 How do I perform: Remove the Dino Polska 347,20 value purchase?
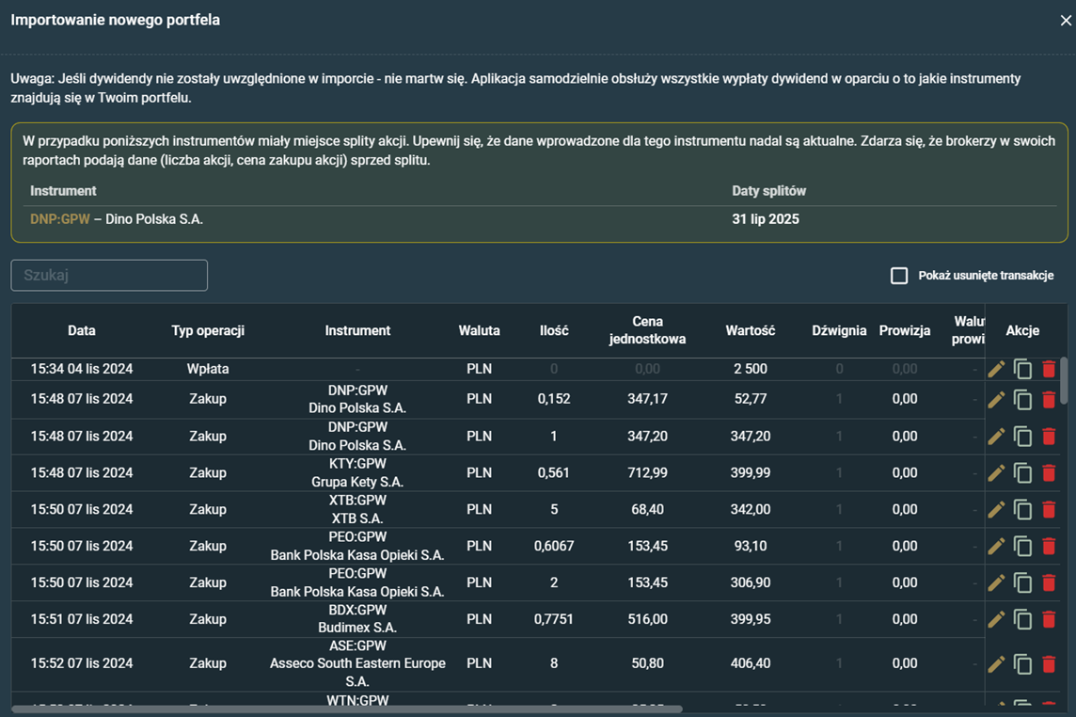click(x=1049, y=436)
